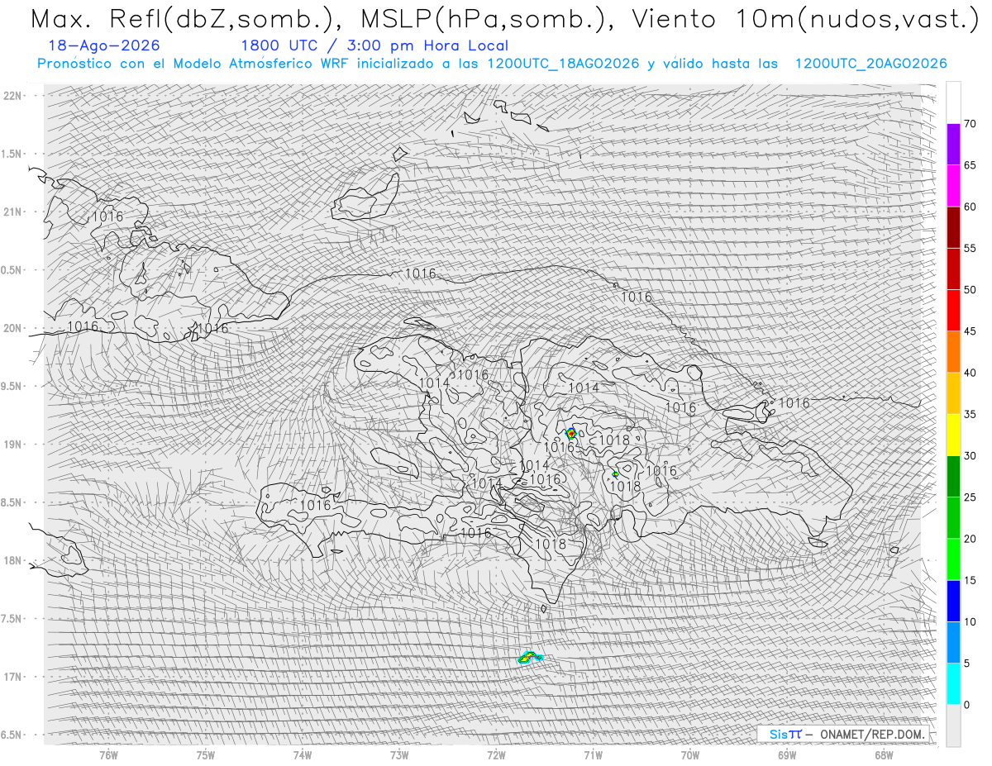
Task: Click the 21N latitude label
Action: tap(13, 212)
